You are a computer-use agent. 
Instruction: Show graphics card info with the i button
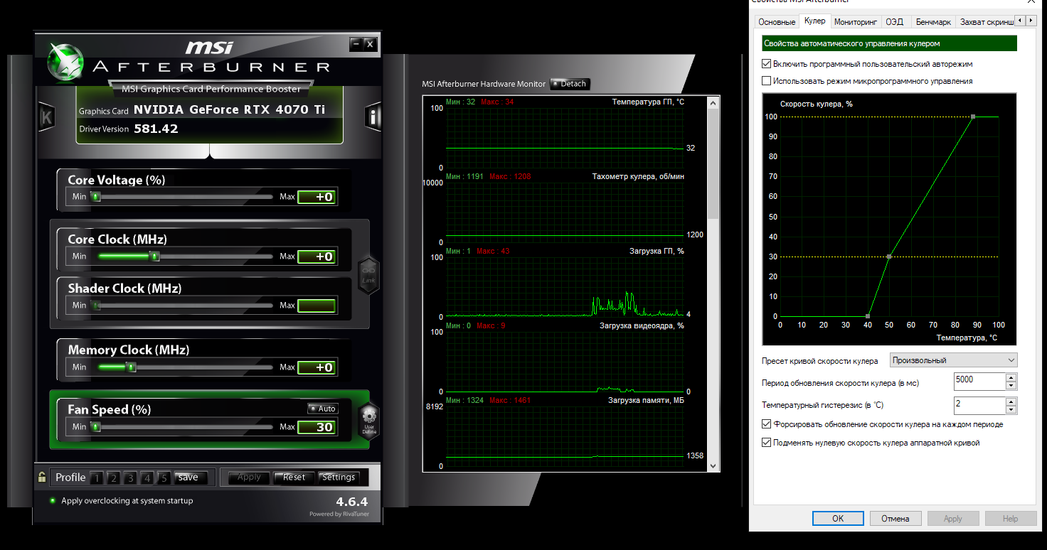pyautogui.click(x=373, y=117)
